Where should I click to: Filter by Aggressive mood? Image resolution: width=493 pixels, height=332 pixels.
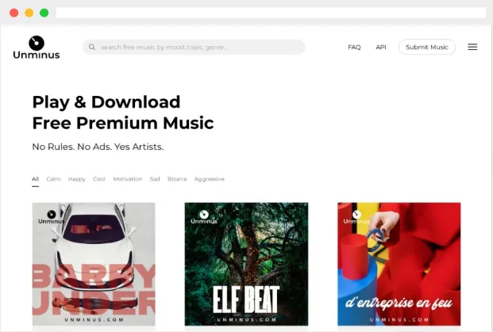210,179
